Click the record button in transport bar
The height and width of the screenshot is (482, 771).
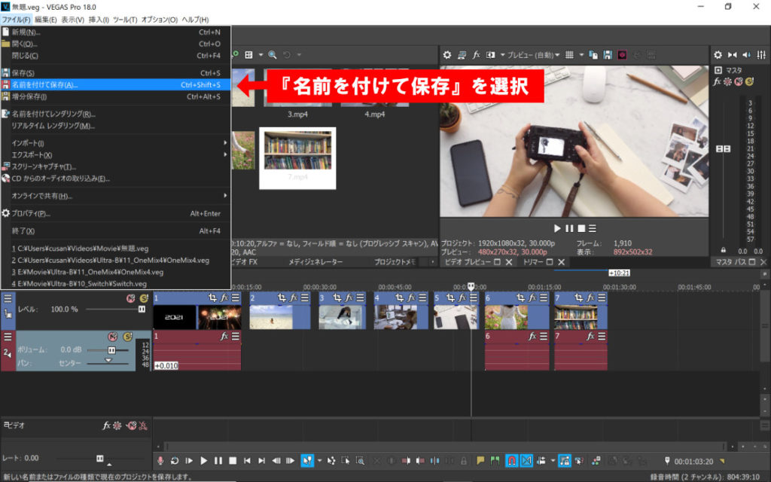pyautogui.click(x=160, y=460)
